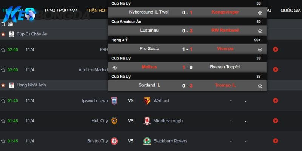The height and width of the screenshot is (151, 302).
Task: Collapse the Cúp C1 Châu Âu league section
Action: pos(32,34)
